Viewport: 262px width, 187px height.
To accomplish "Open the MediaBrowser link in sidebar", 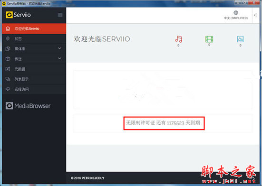I will point(28,106).
